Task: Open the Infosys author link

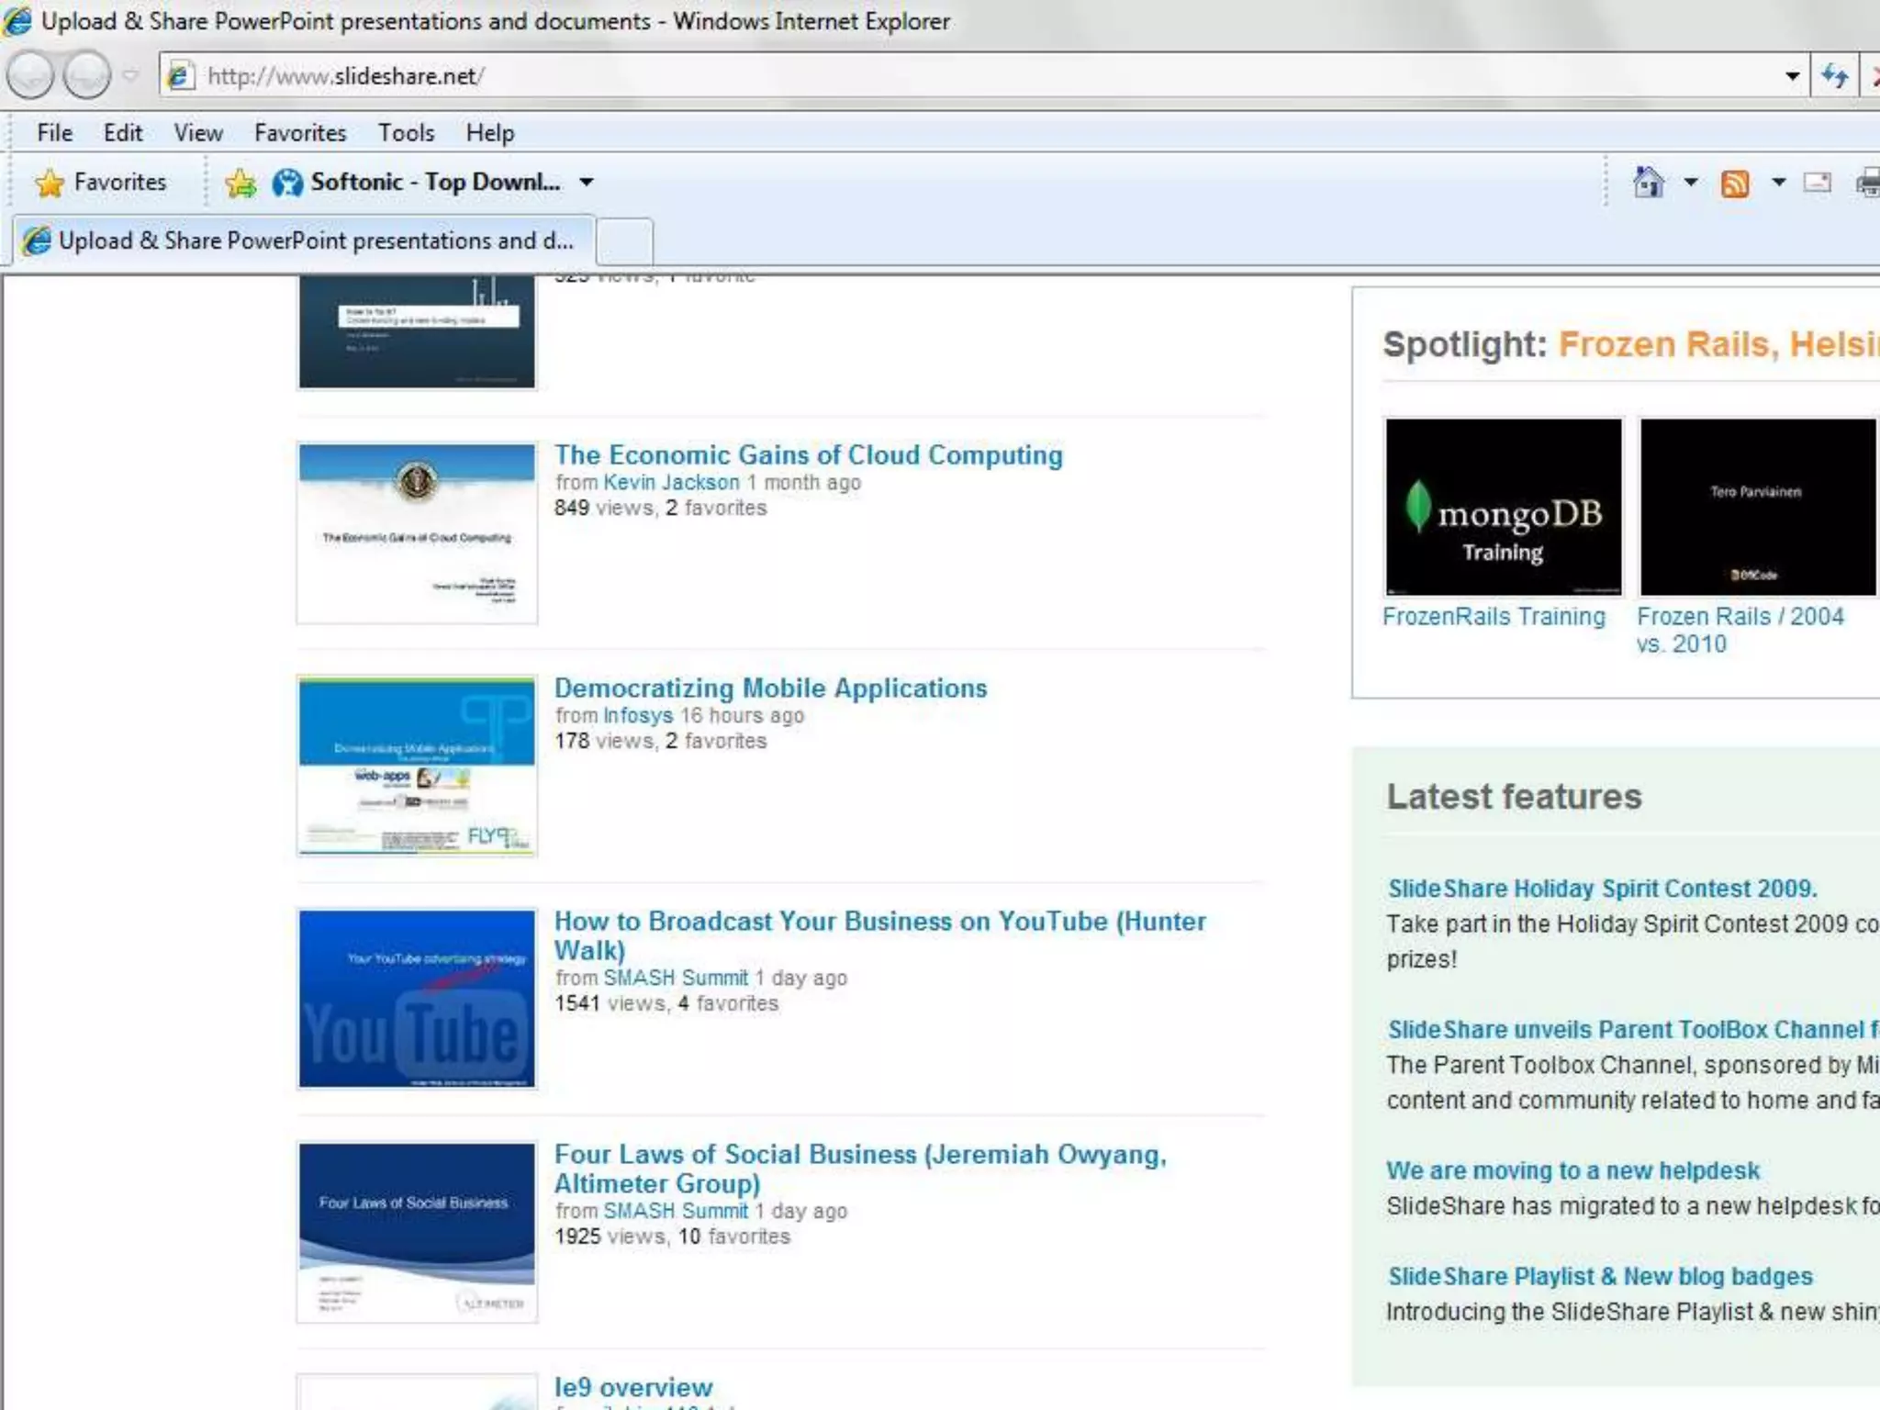Action: coord(638,715)
